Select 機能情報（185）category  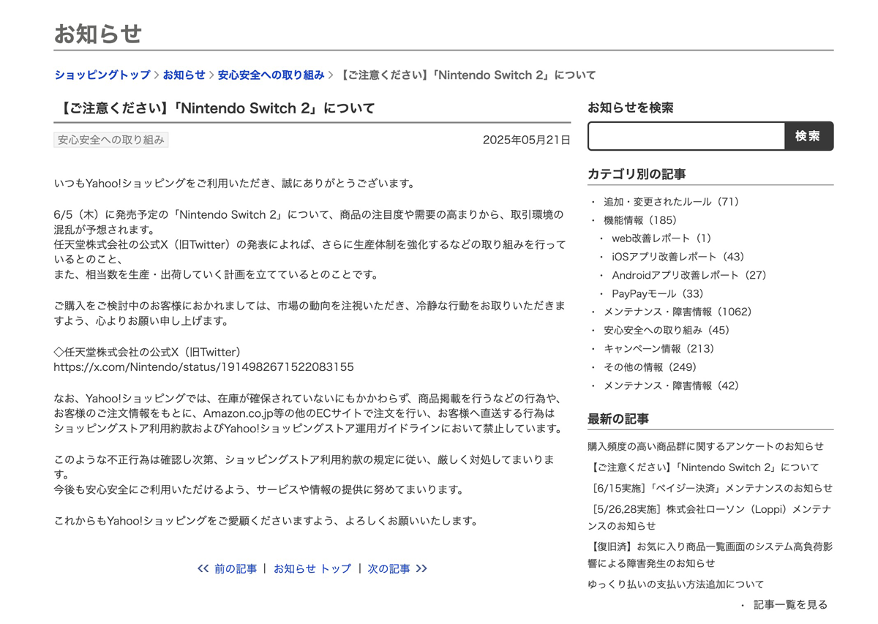640,219
